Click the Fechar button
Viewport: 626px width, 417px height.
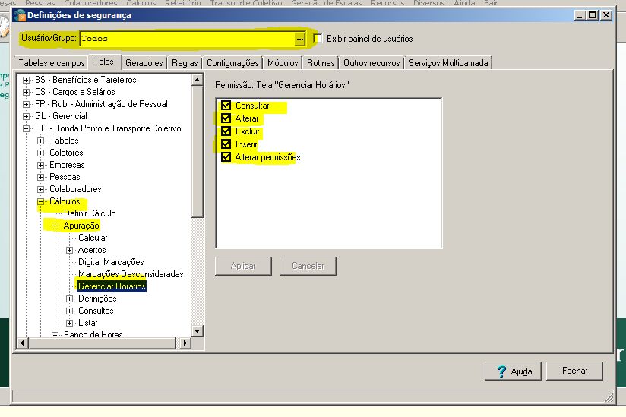pos(575,371)
